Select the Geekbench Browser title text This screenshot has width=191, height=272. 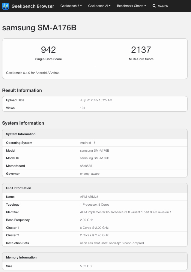[x=33, y=6]
